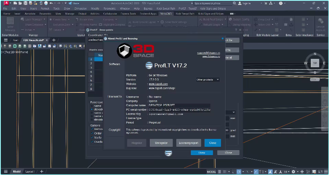Add a new layout with the plus icon

[41, 171]
